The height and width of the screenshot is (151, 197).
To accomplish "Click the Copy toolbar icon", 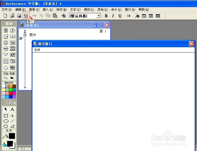I will point(48,16).
